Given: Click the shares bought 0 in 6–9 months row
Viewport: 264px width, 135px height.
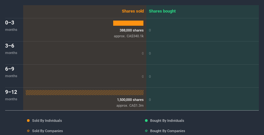Looking at the screenshot, I should click(150, 76).
